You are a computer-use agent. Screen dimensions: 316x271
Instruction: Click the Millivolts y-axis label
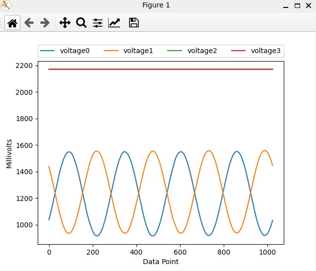[9, 154]
